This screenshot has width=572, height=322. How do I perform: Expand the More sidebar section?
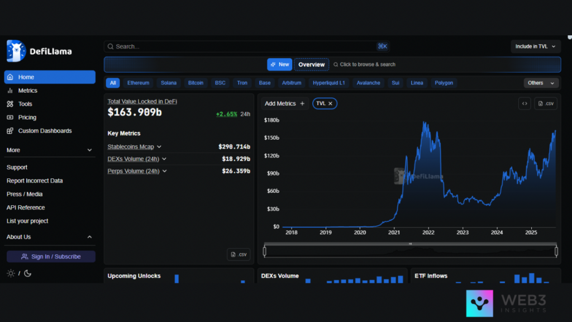[50, 150]
